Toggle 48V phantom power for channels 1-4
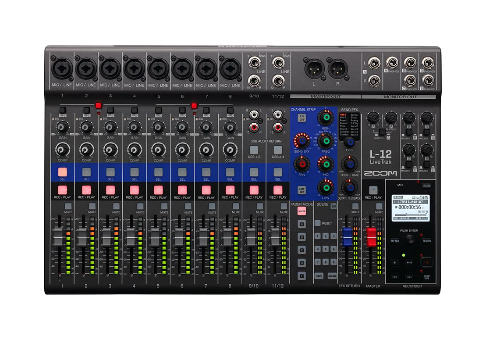This screenshot has width=486, height=340. point(98,105)
